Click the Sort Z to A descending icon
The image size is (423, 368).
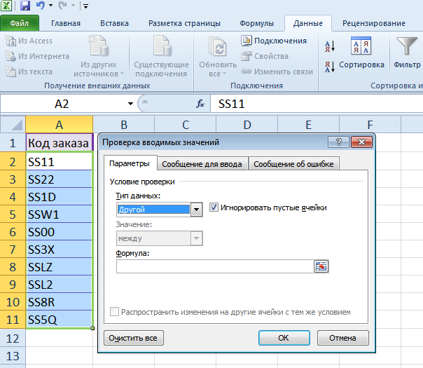[330, 67]
